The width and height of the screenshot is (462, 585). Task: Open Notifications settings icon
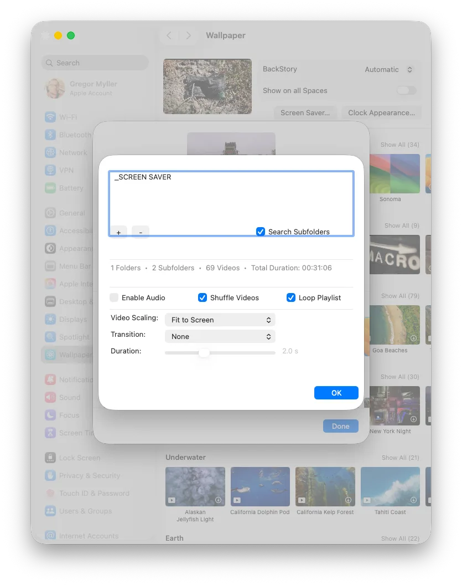click(x=50, y=379)
